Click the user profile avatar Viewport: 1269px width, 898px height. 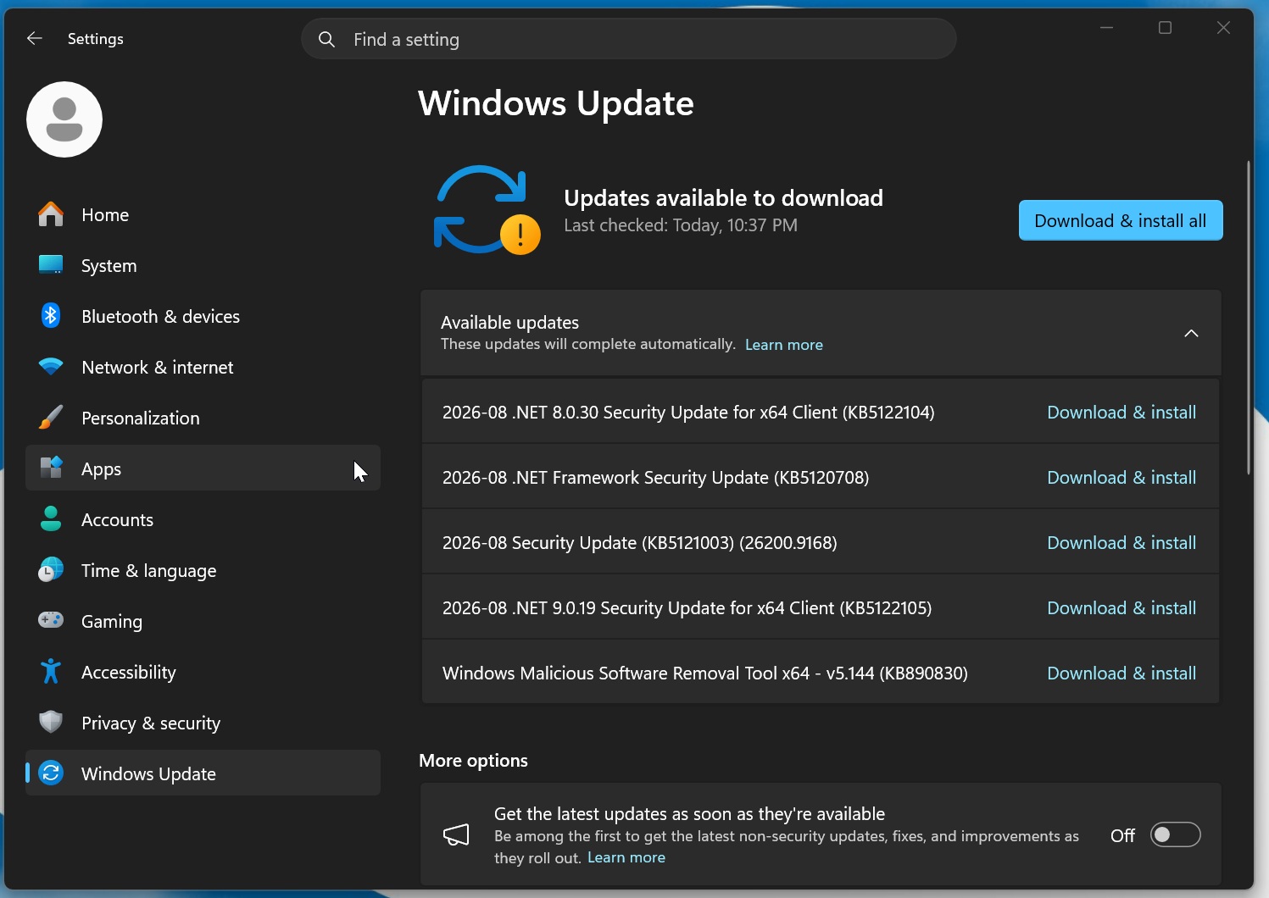pyautogui.click(x=64, y=119)
